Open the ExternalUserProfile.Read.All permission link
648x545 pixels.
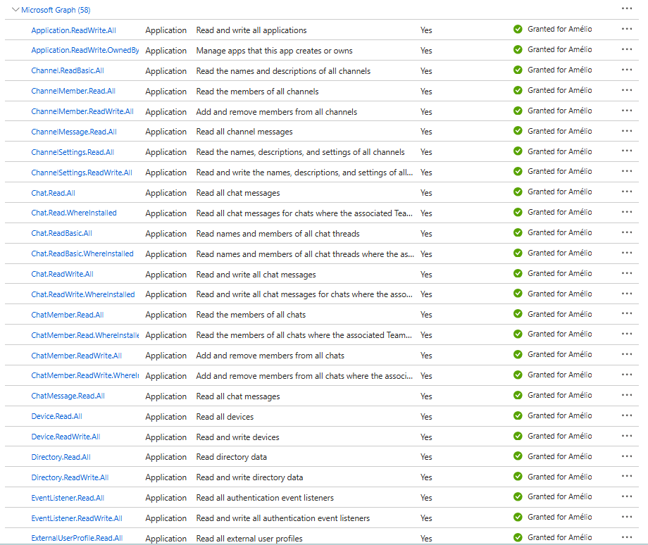point(77,538)
